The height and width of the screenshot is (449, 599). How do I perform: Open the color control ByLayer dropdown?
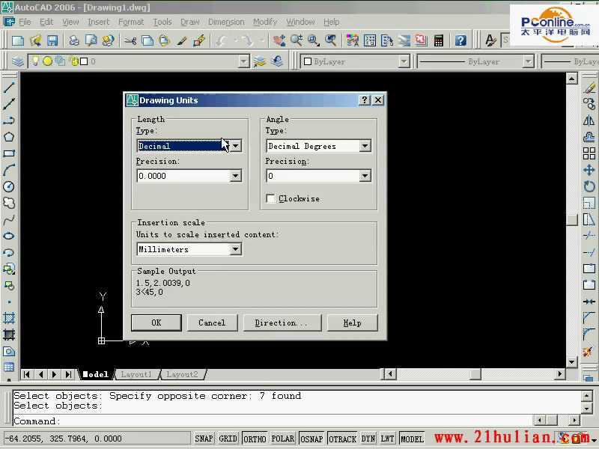(x=404, y=61)
